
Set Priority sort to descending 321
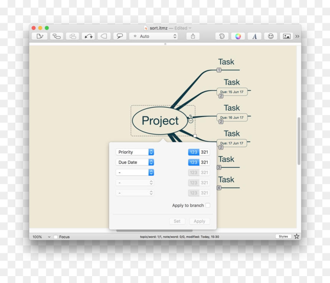pos(205,152)
